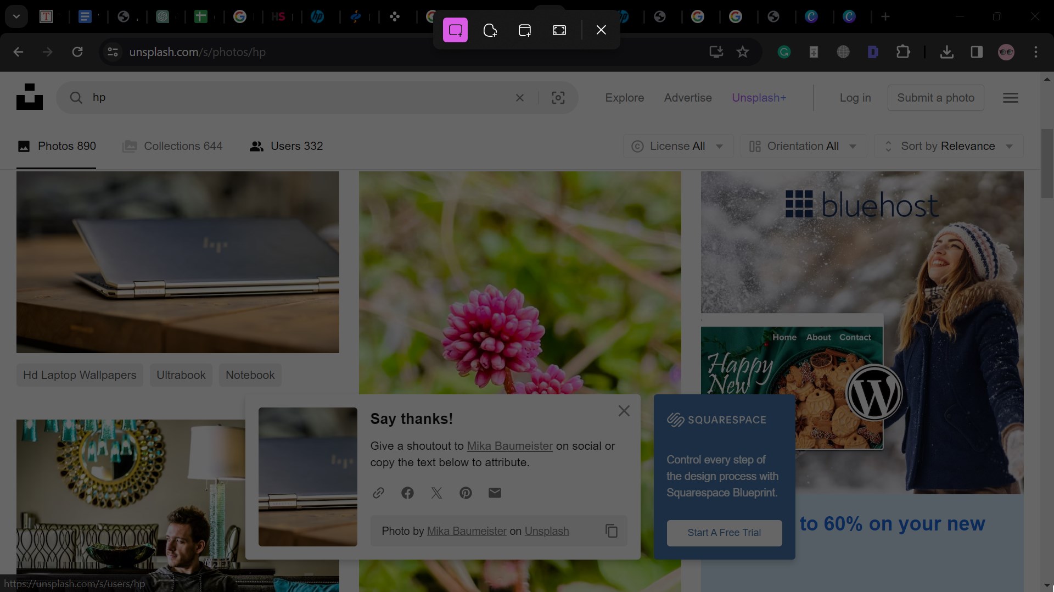Image resolution: width=1054 pixels, height=592 pixels.
Task: Install app icon in address bar
Action: (x=716, y=52)
